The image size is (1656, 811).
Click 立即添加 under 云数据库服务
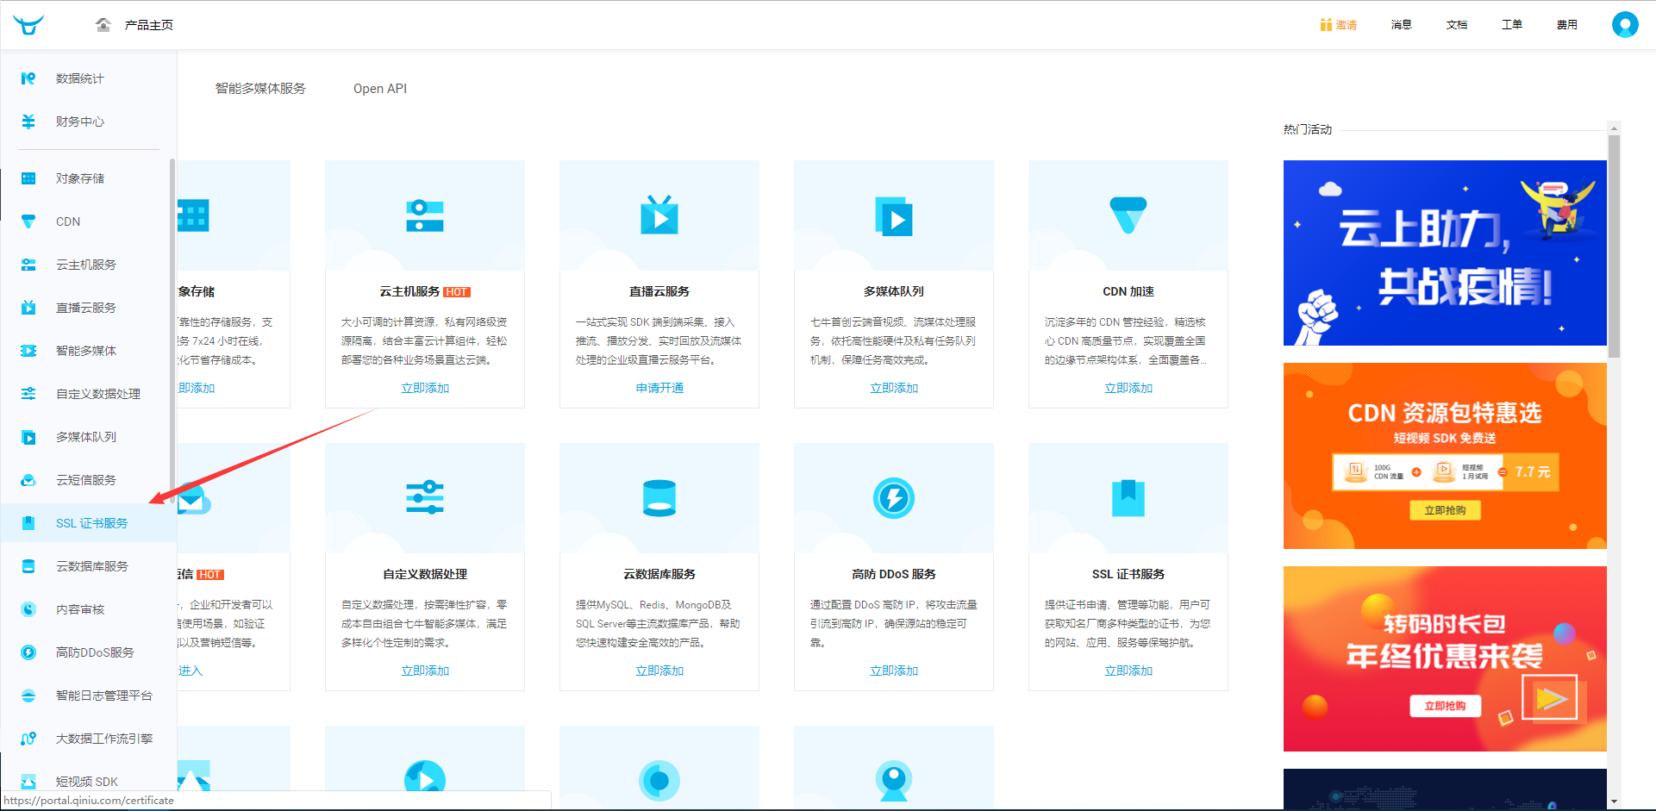659,671
